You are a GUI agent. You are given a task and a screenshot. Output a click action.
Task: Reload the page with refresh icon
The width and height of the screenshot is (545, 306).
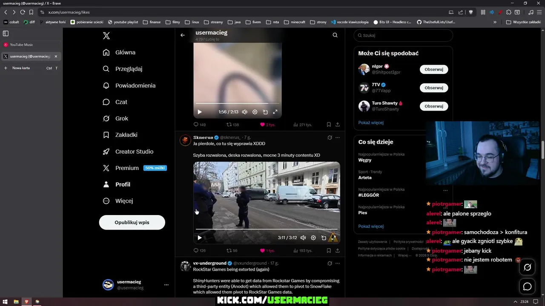23,12
